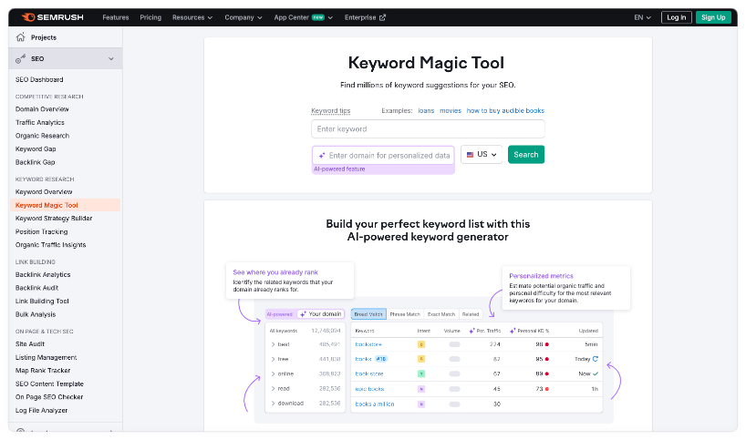Screen dimensions: 746x440
Task: Open Domain Overview
Action: [x=42, y=109]
